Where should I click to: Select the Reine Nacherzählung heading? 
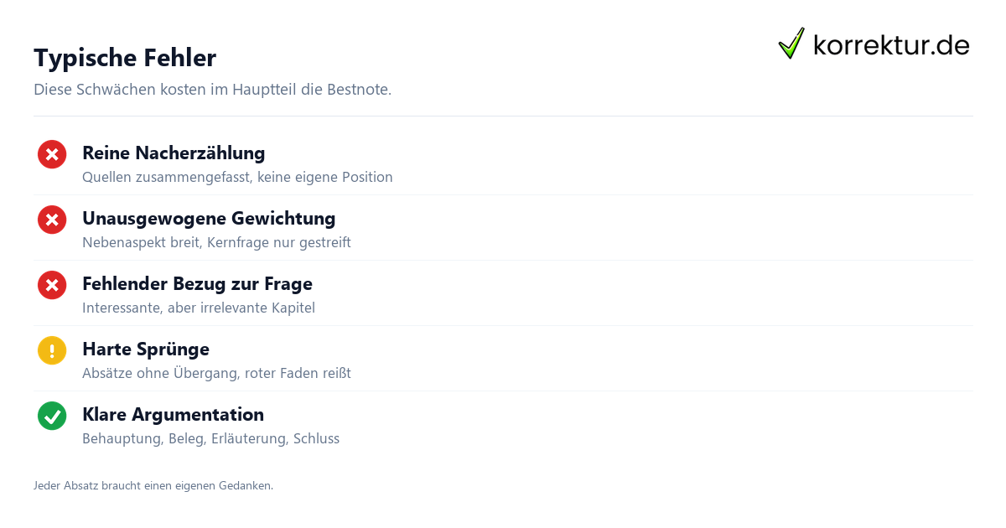[x=174, y=153]
